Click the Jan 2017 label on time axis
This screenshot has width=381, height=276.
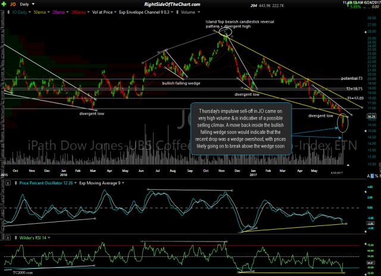[x=253, y=172]
